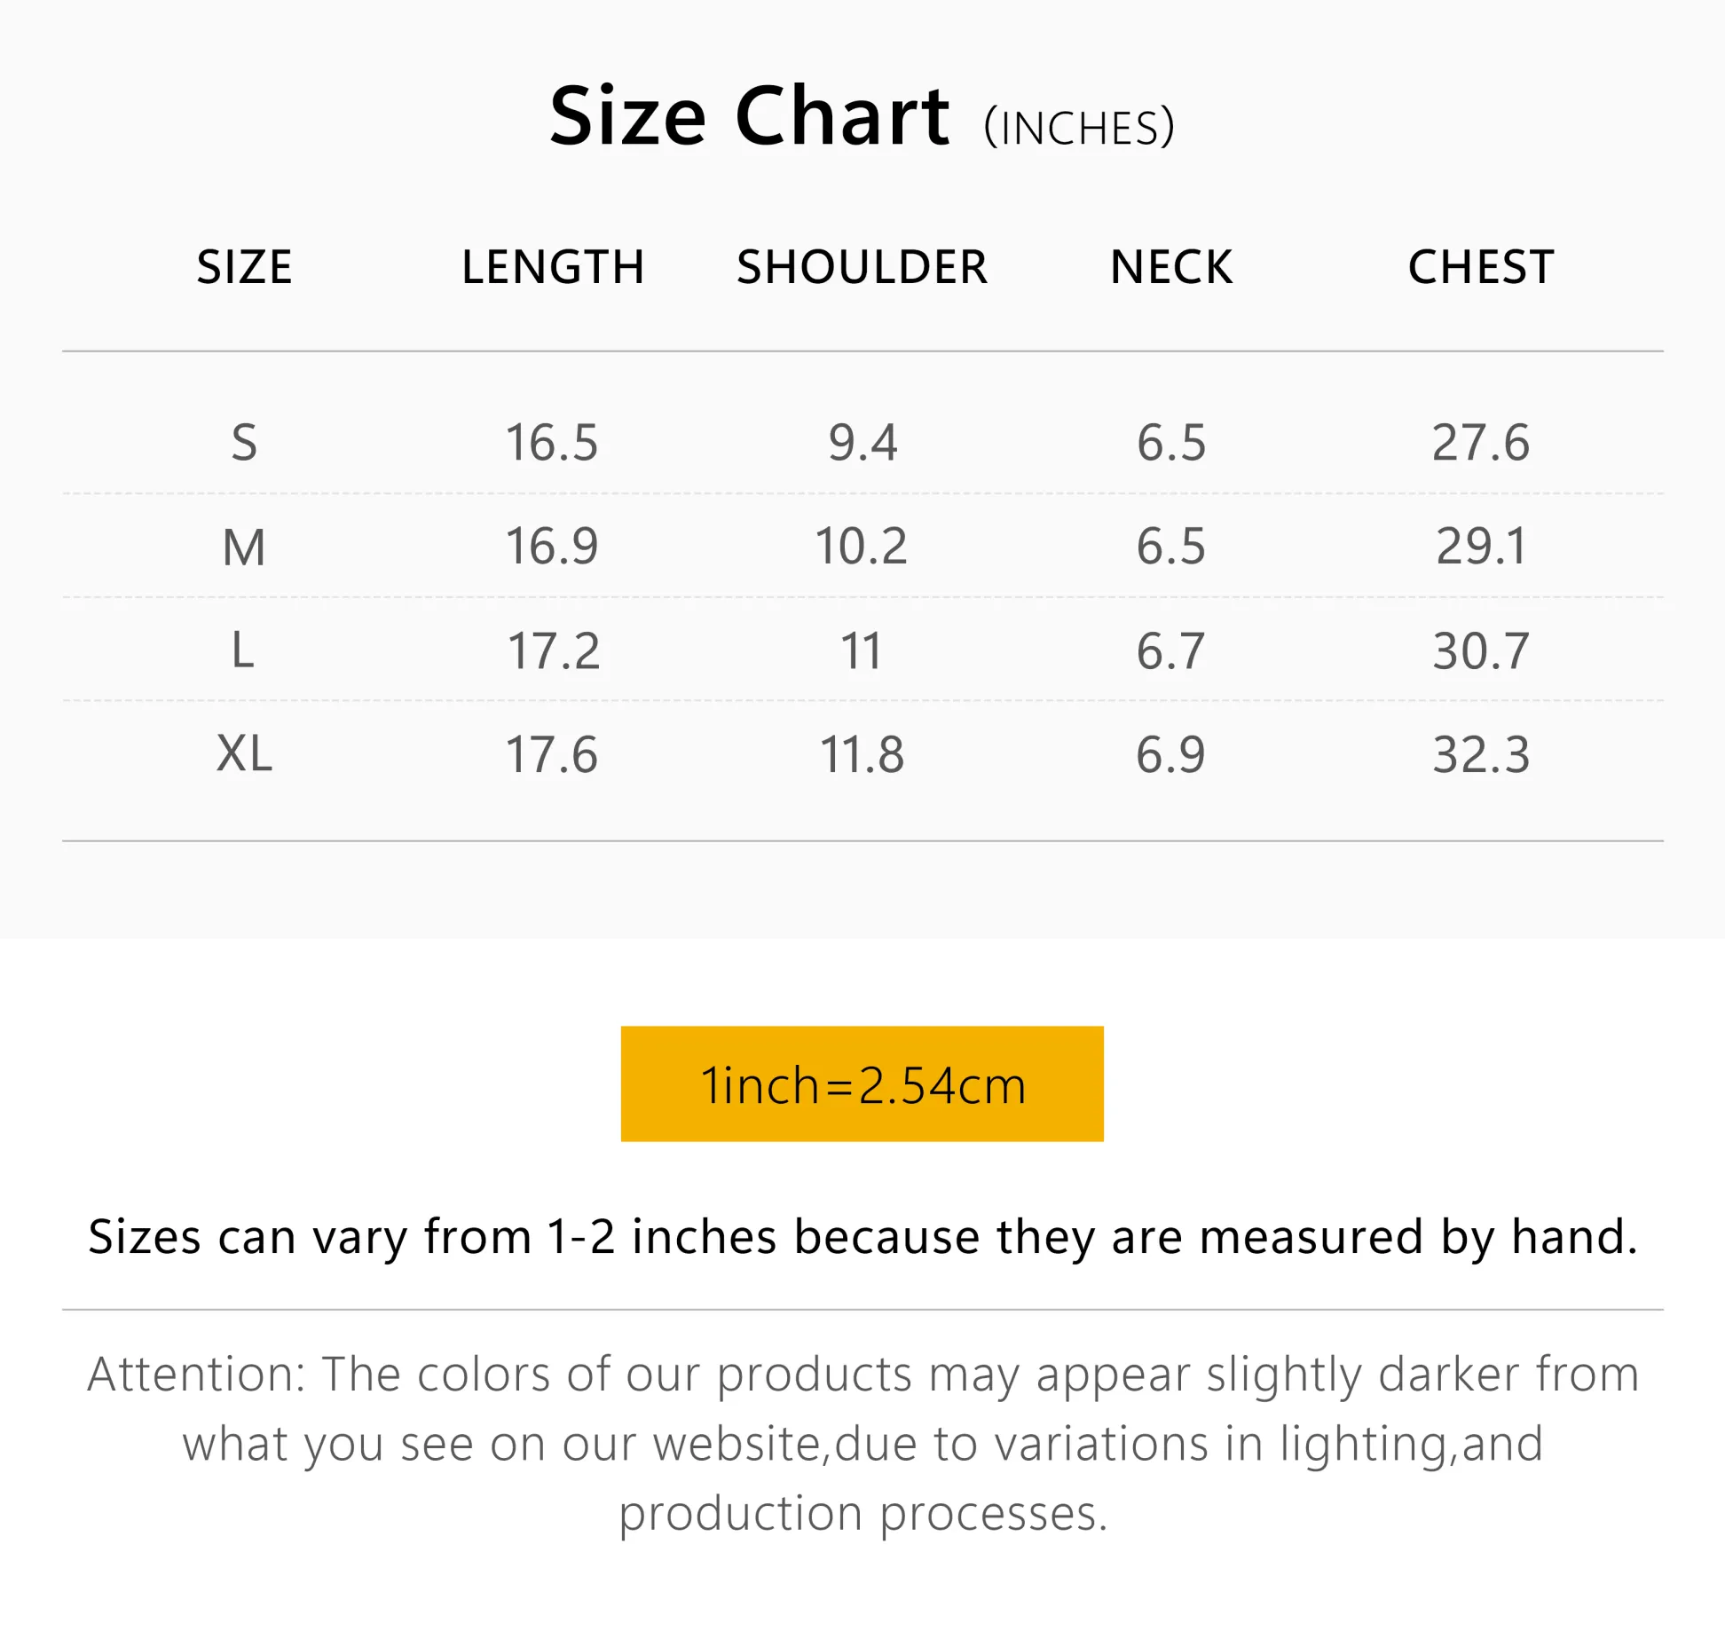1725x1631 pixels.
Task: Click the 27.6 chest value for size S
Action: pos(1481,442)
